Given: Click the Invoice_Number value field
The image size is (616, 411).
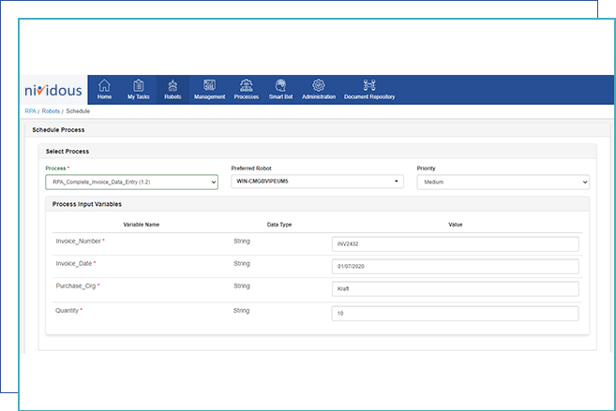Looking at the screenshot, I should pyautogui.click(x=455, y=244).
